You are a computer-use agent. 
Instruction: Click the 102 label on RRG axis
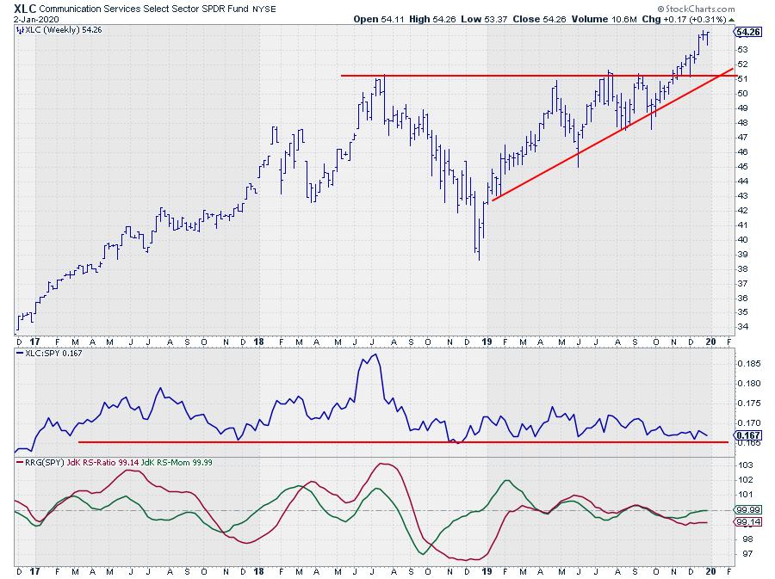(x=746, y=480)
